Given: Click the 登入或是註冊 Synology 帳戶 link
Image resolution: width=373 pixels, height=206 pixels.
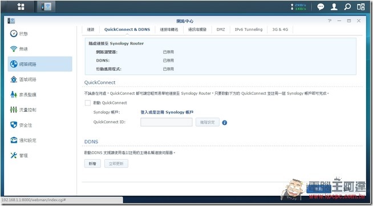Looking at the screenshot, I should point(167,112).
